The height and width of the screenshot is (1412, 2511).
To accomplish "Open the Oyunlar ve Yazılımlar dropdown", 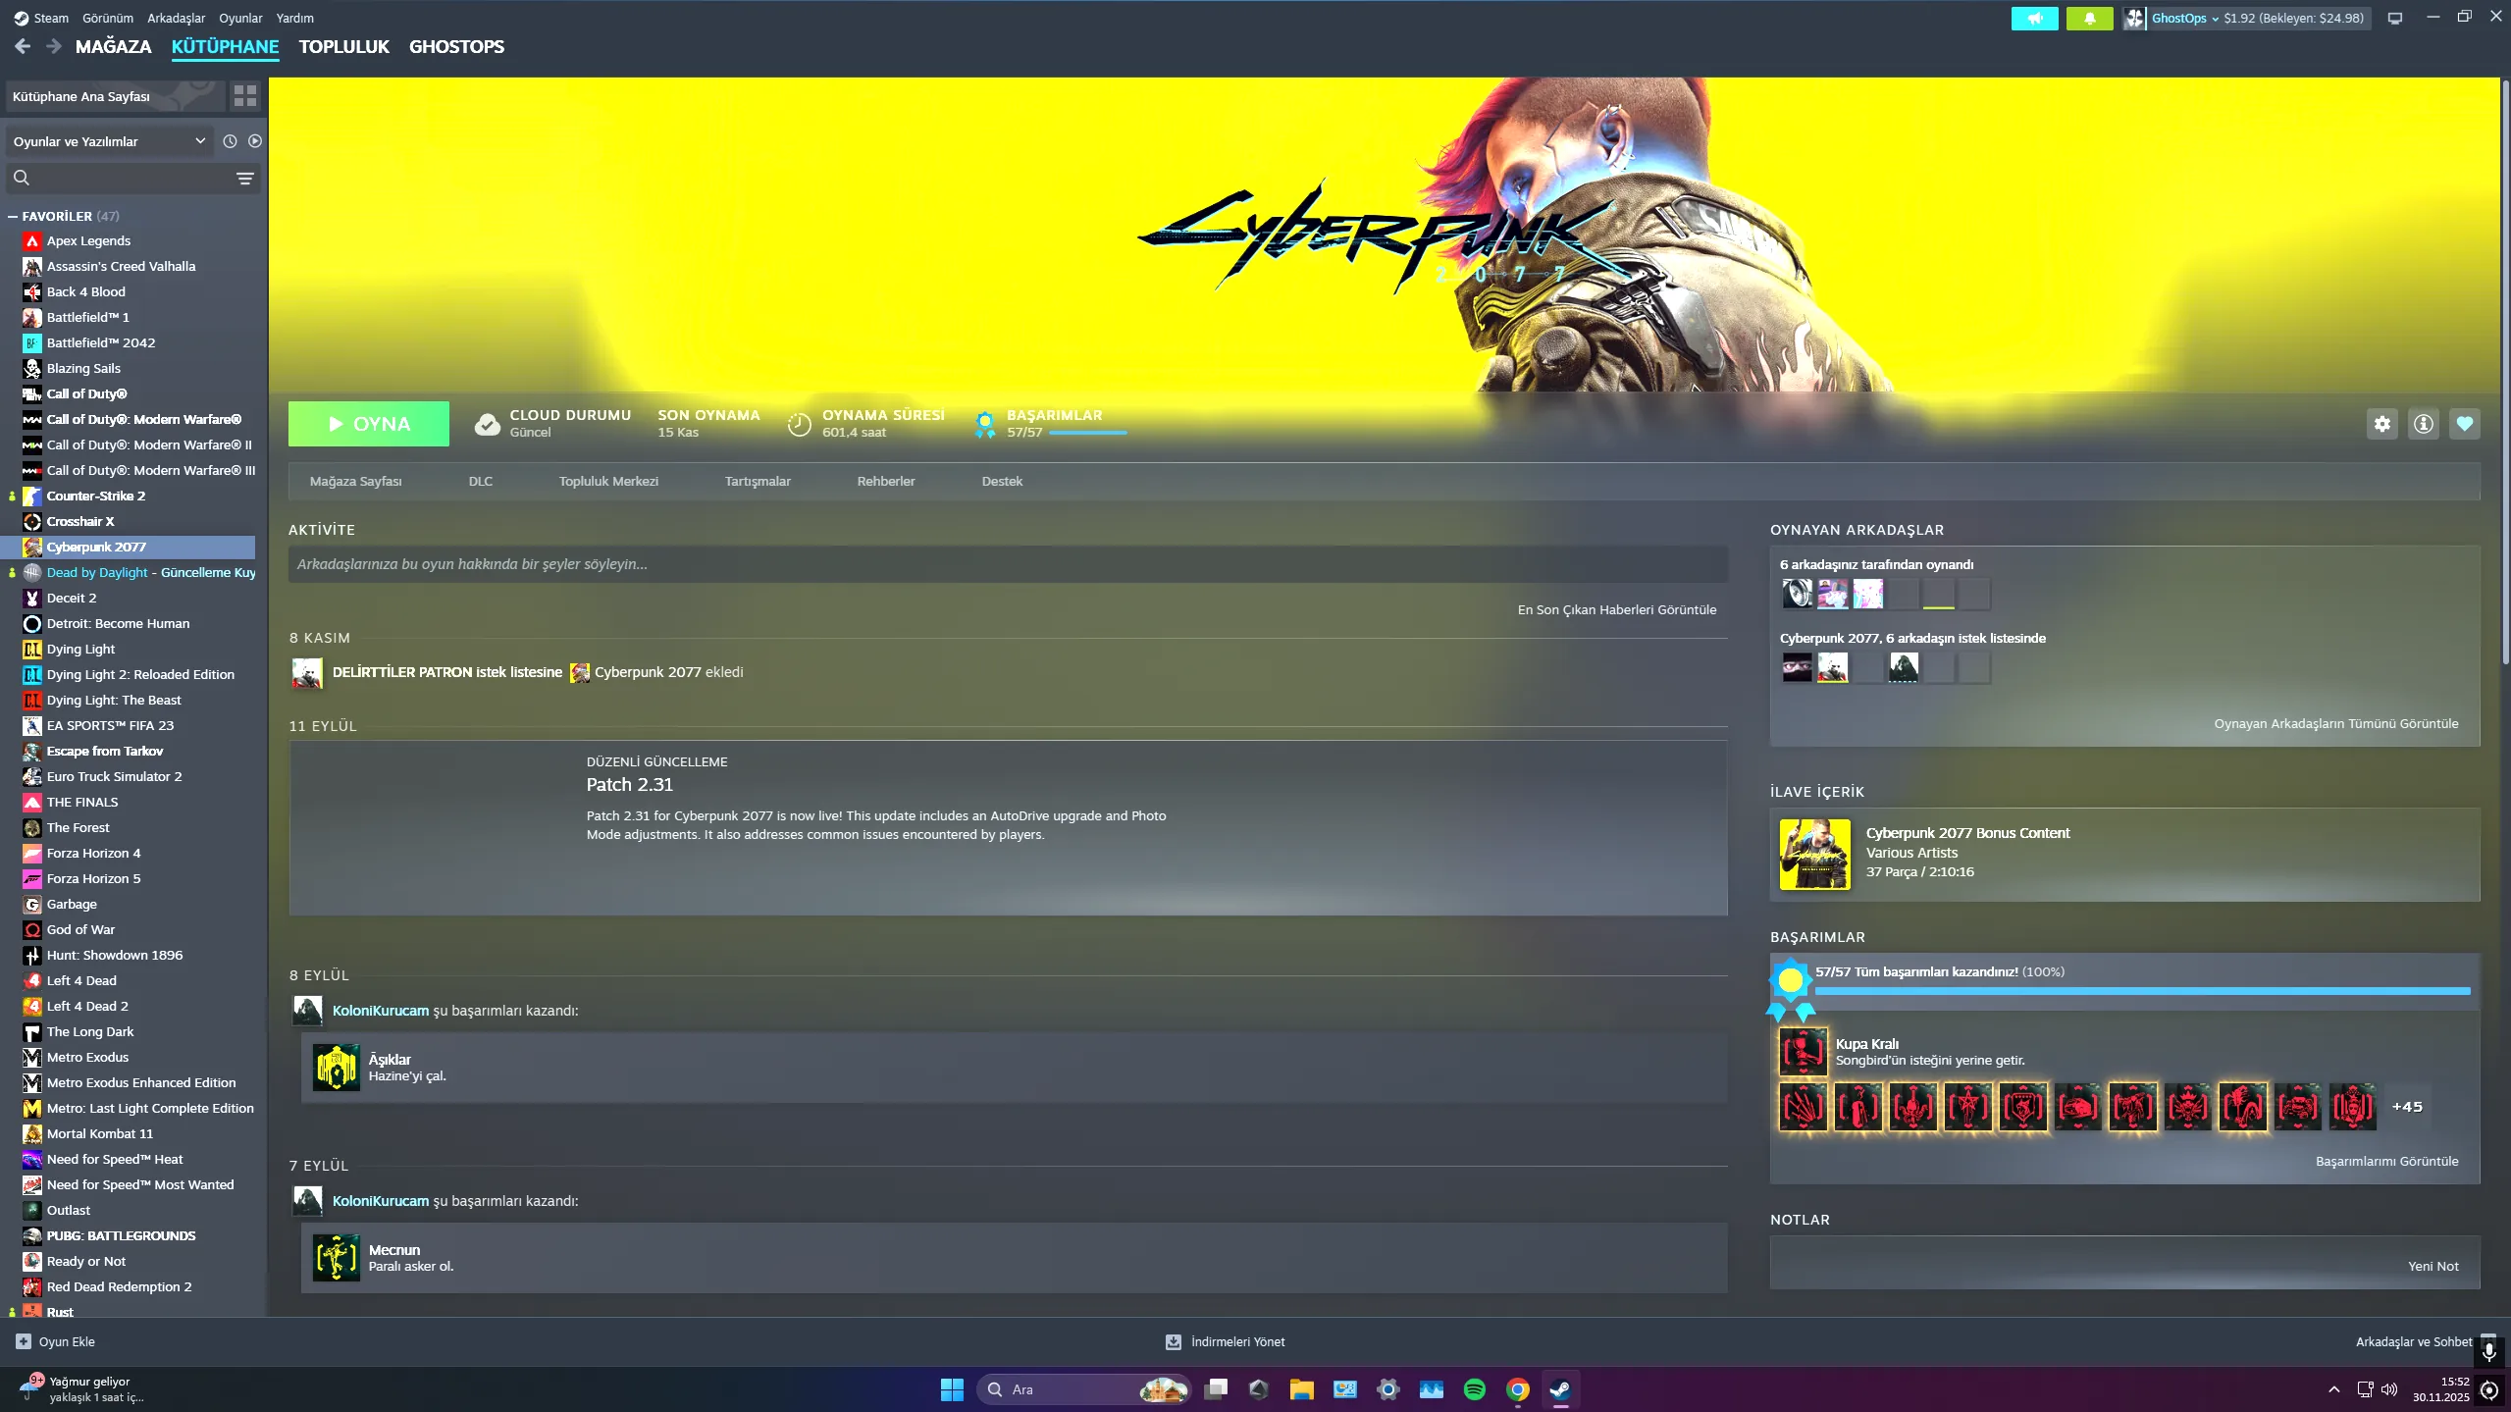I will pyautogui.click(x=110, y=141).
